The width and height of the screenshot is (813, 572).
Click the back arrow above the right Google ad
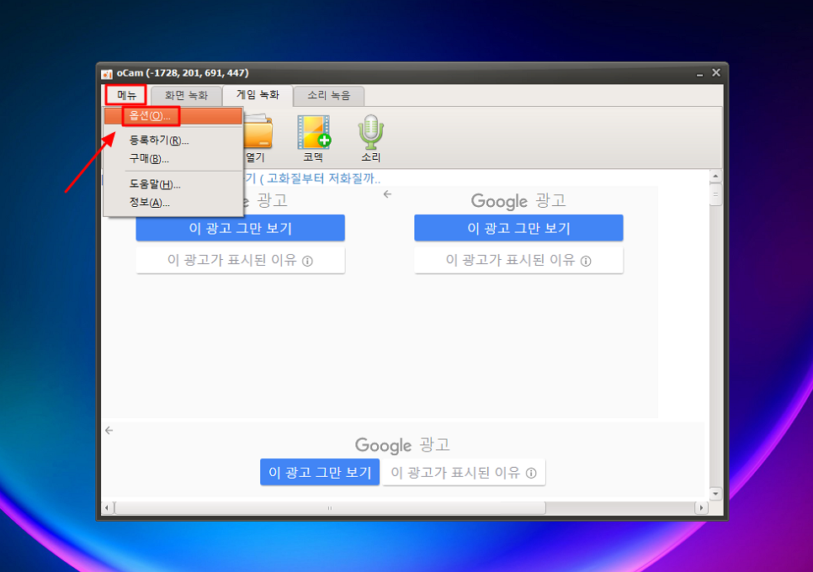pos(387,194)
